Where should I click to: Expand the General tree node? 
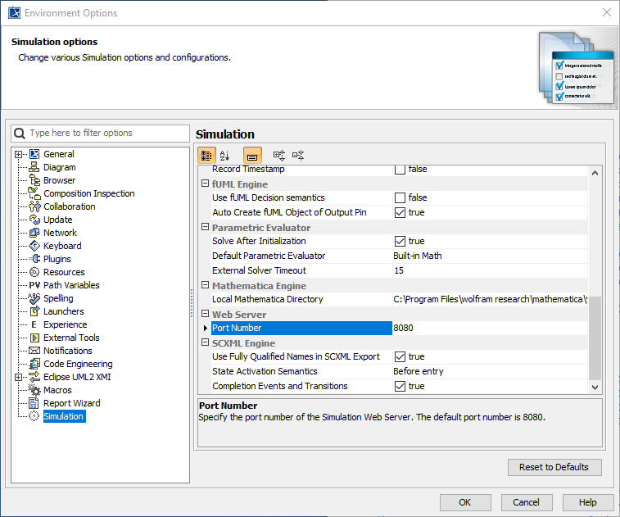pos(18,154)
